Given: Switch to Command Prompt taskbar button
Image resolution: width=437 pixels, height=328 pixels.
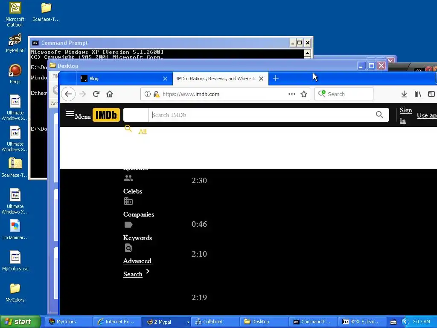Looking at the screenshot, I should tap(313, 322).
